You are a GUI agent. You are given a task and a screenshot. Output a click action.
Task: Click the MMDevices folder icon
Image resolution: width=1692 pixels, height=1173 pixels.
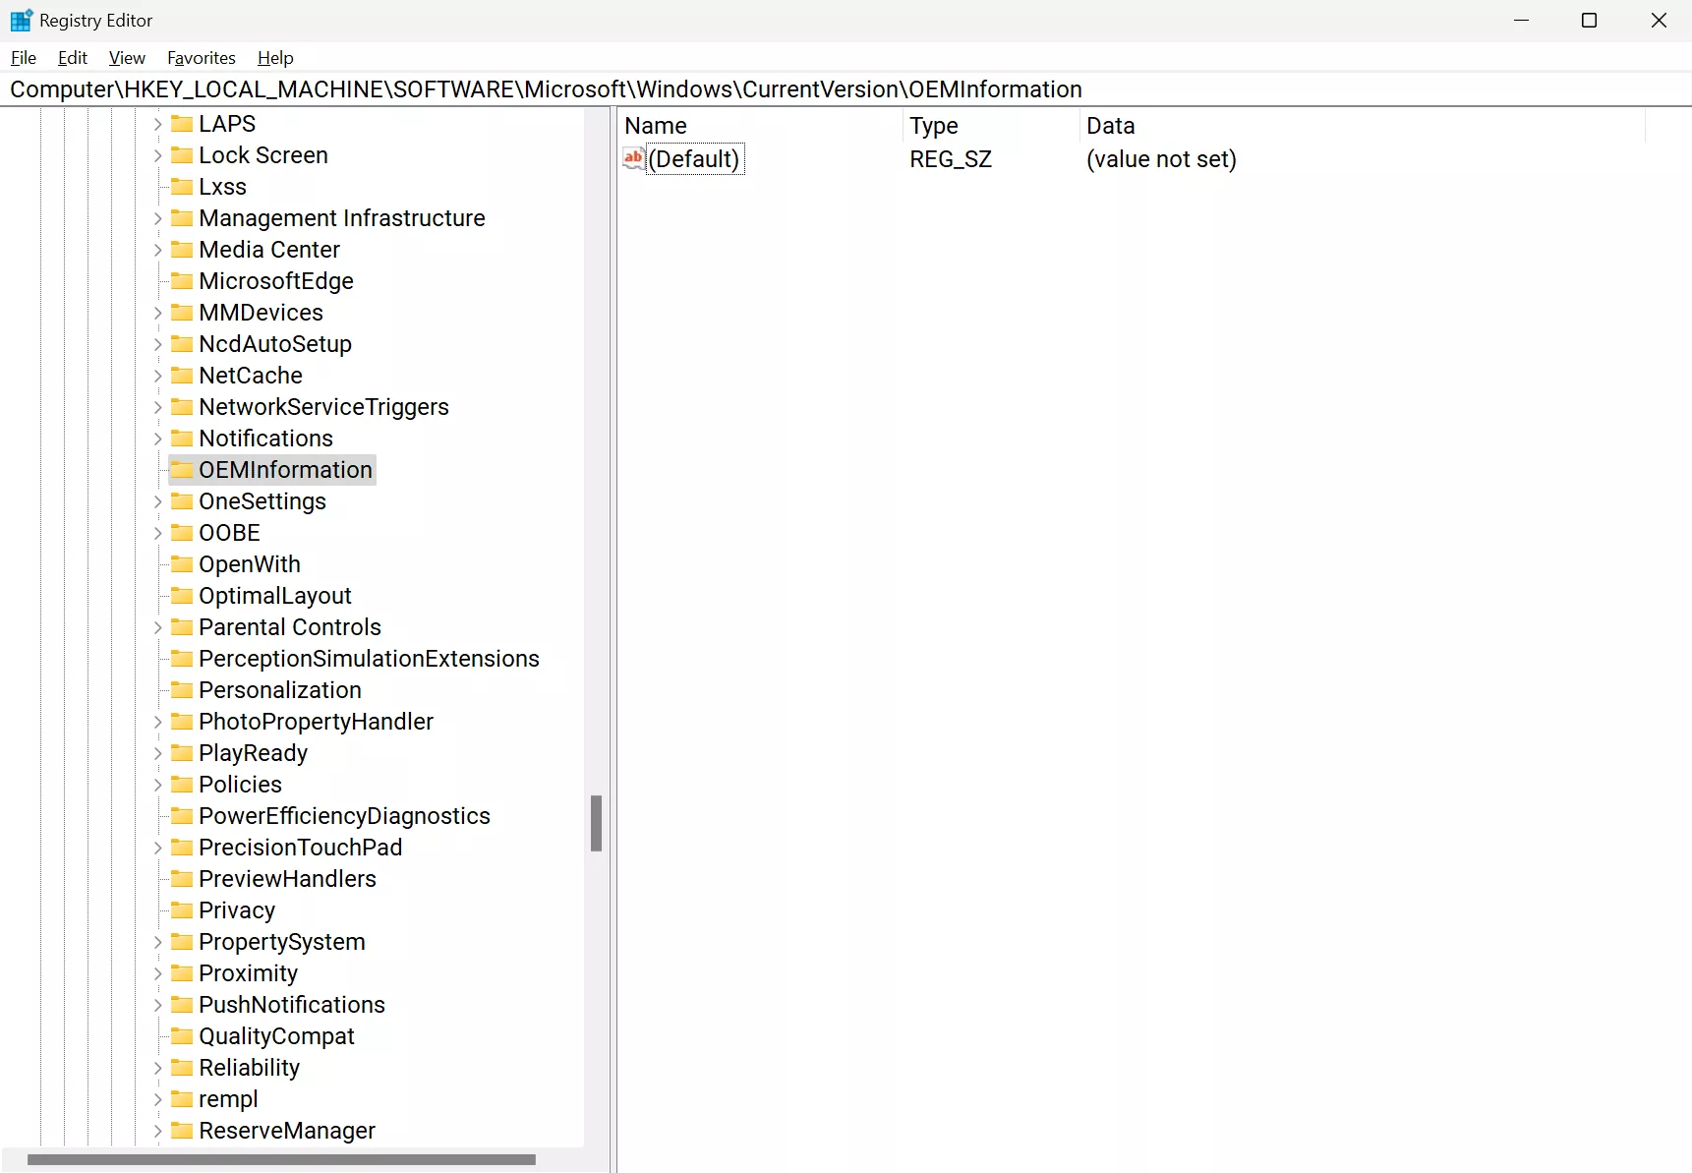182,313
